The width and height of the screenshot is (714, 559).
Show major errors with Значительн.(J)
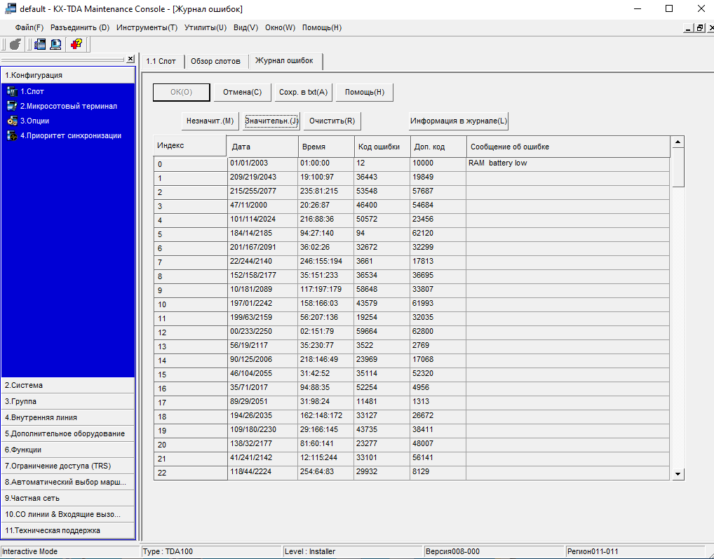(x=271, y=121)
